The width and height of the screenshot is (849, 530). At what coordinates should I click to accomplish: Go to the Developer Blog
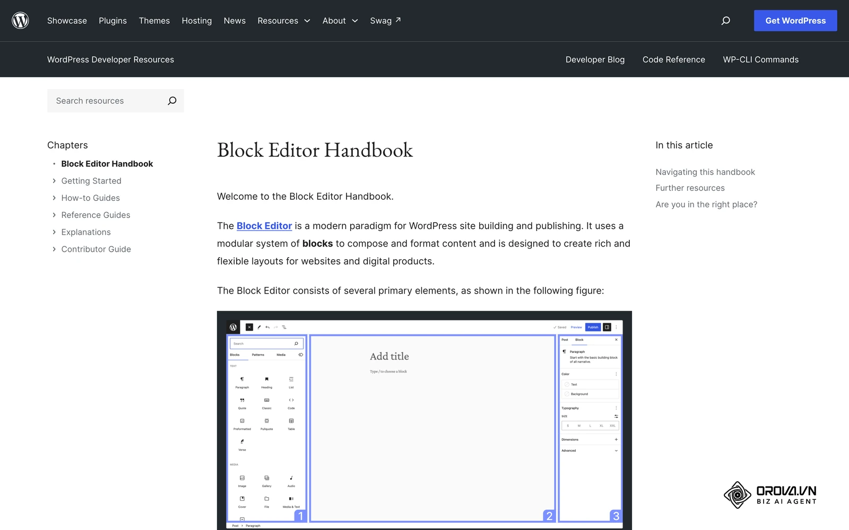point(595,59)
